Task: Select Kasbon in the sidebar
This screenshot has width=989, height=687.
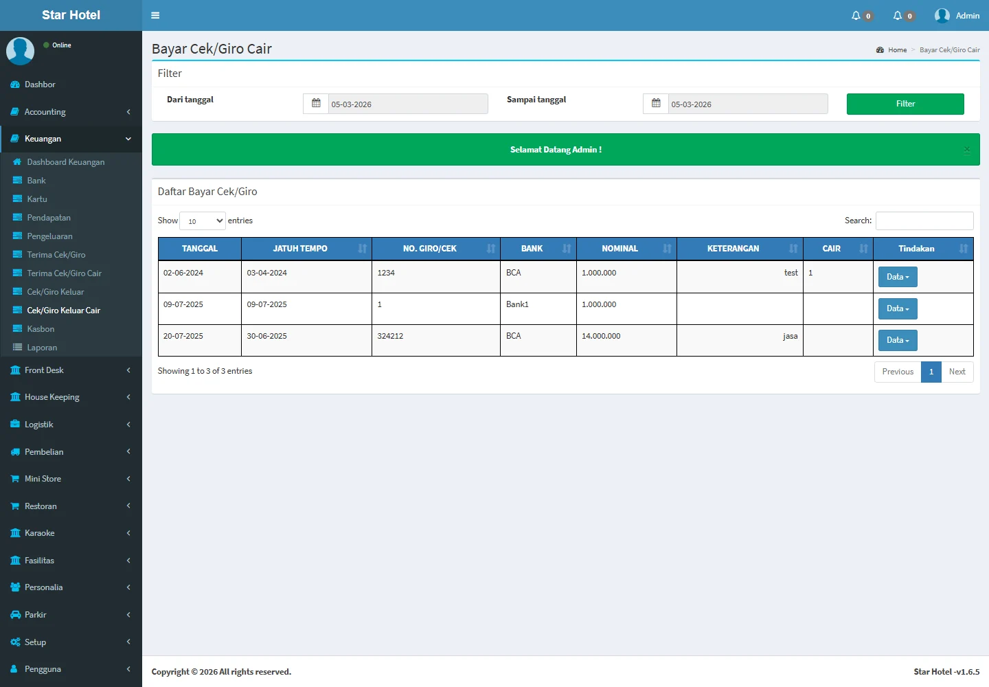Action: (41, 329)
